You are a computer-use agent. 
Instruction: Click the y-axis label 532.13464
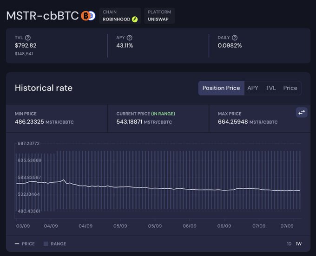click(x=29, y=194)
